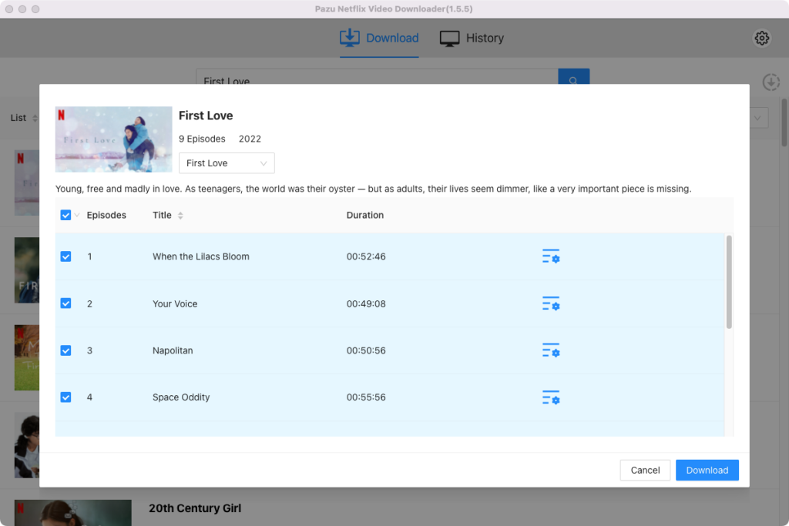Click the duration 00:52:46
Screen dimensions: 789x526
366,256
